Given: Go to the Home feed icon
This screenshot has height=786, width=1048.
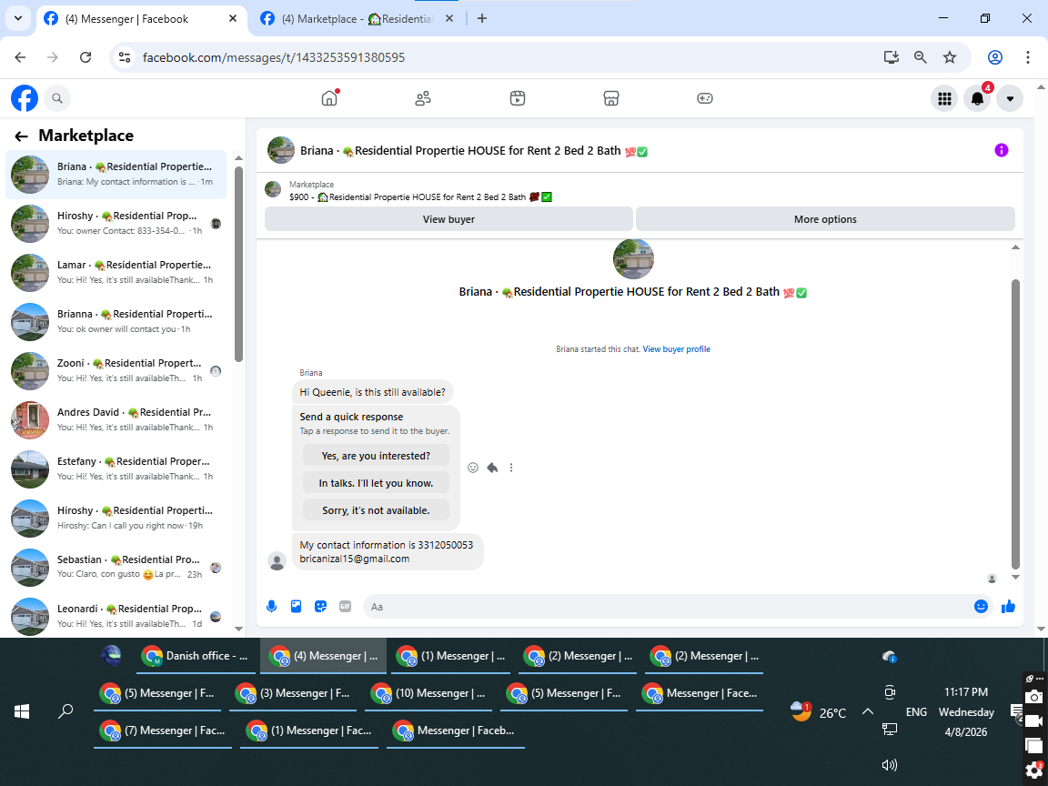Looking at the screenshot, I should (329, 98).
